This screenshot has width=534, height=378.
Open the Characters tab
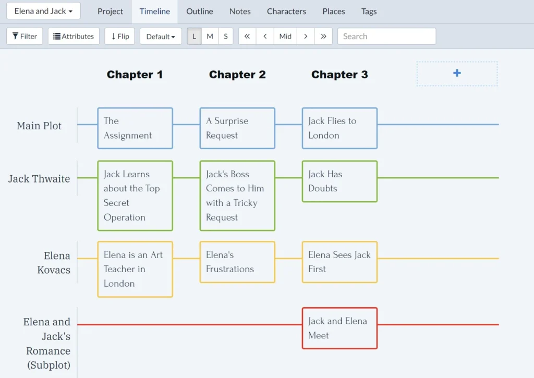tap(286, 11)
